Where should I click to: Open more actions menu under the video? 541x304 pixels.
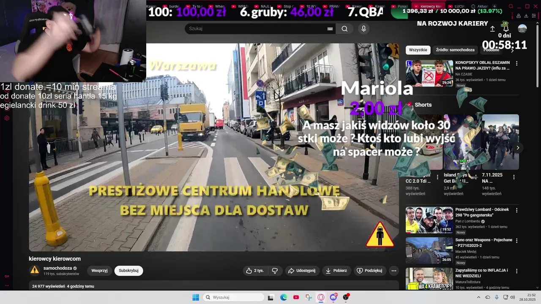coord(394,271)
